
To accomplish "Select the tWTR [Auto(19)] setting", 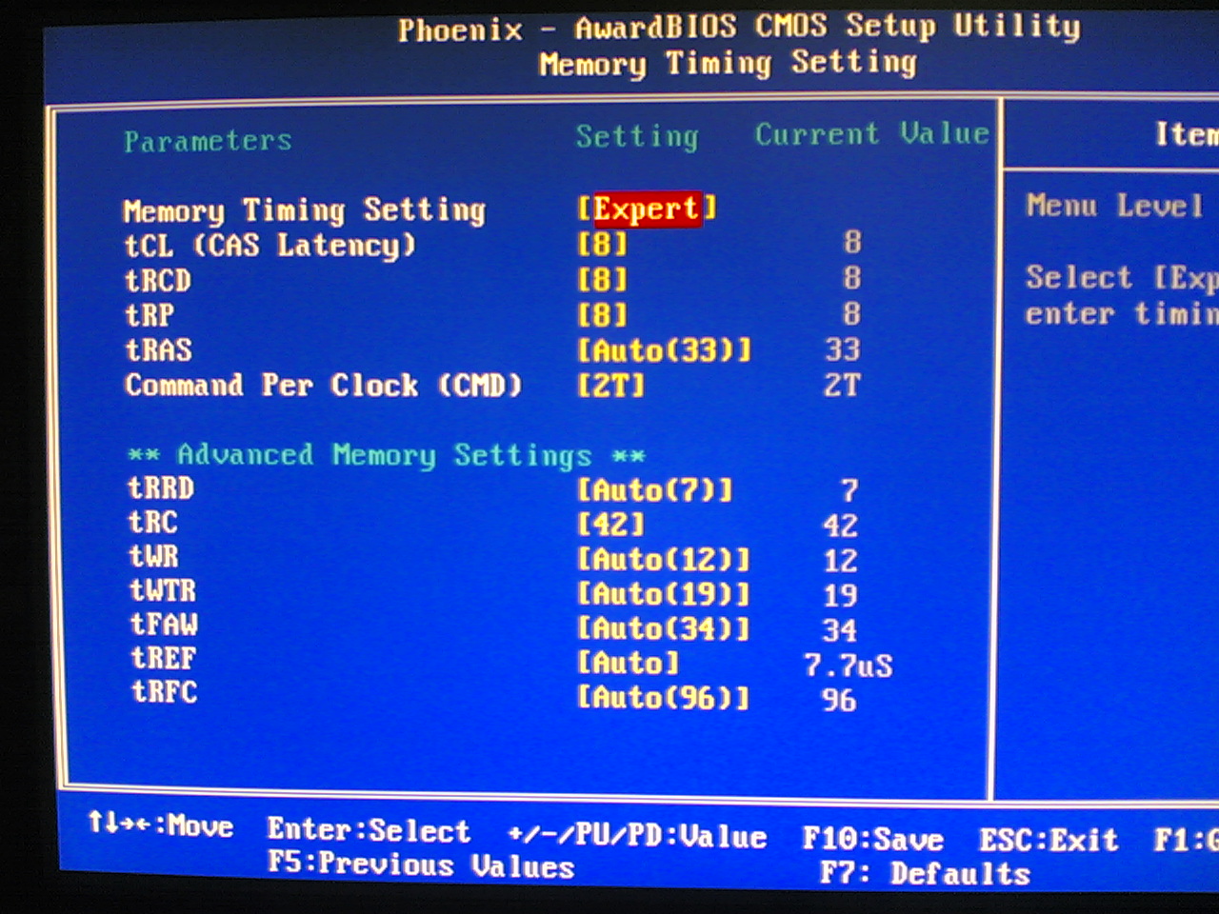I will point(664,594).
